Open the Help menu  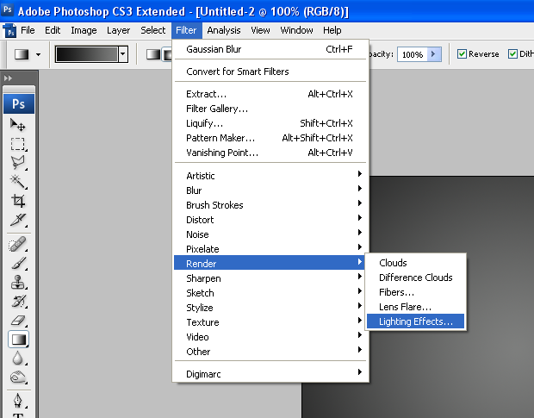(x=332, y=30)
